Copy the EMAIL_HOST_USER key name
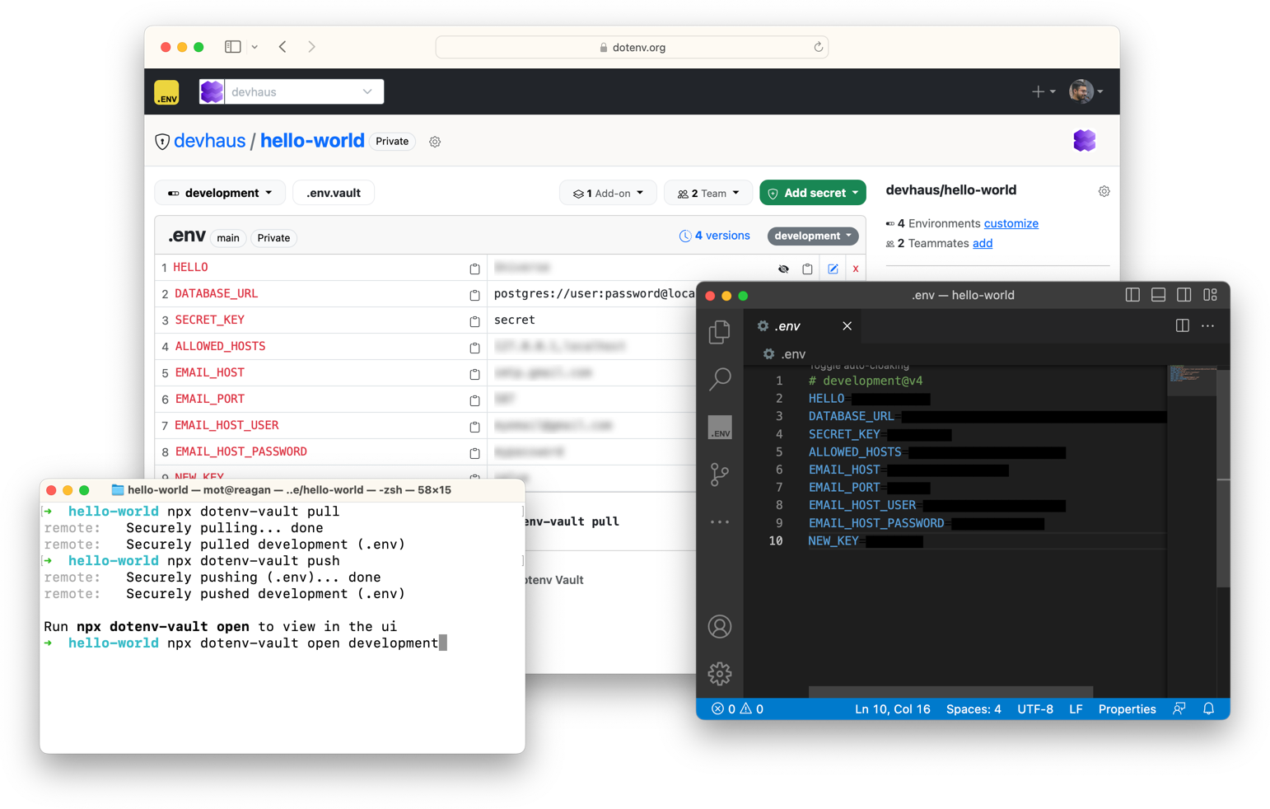 (x=474, y=427)
